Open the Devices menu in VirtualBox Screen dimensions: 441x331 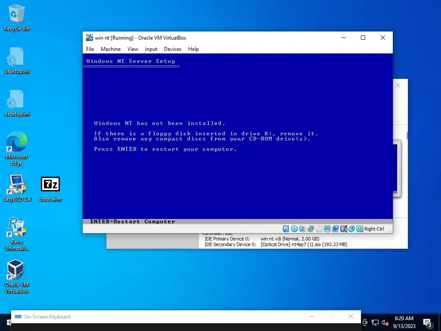(173, 49)
